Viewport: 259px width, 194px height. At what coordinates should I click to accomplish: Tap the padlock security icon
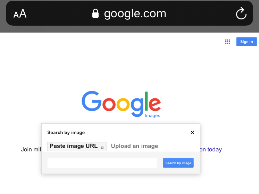(x=95, y=14)
